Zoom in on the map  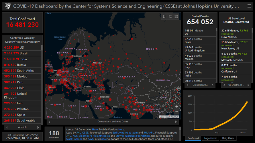[176, 106]
